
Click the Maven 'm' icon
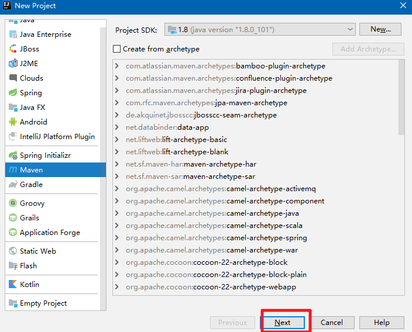pos(13,170)
